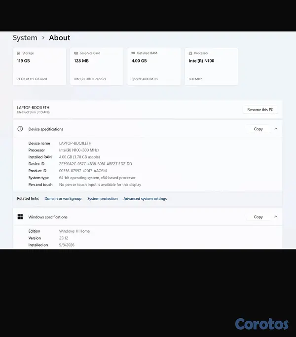
Task: Click the About breadcrumb title
Action: tap(60, 38)
